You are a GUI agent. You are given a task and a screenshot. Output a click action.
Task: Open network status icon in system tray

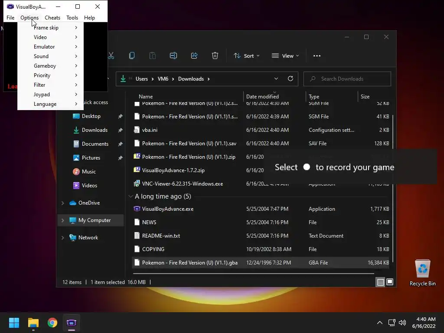(392, 323)
